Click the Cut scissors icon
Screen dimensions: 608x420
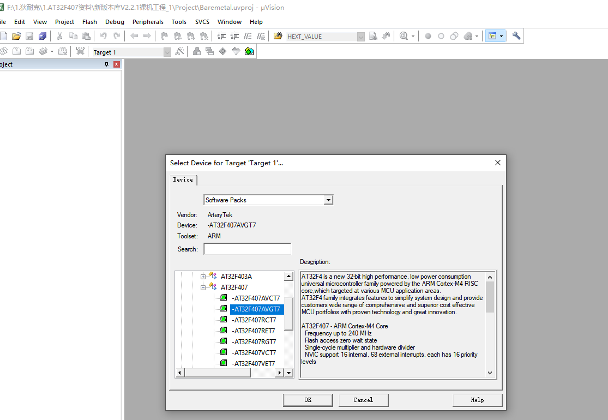60,36
